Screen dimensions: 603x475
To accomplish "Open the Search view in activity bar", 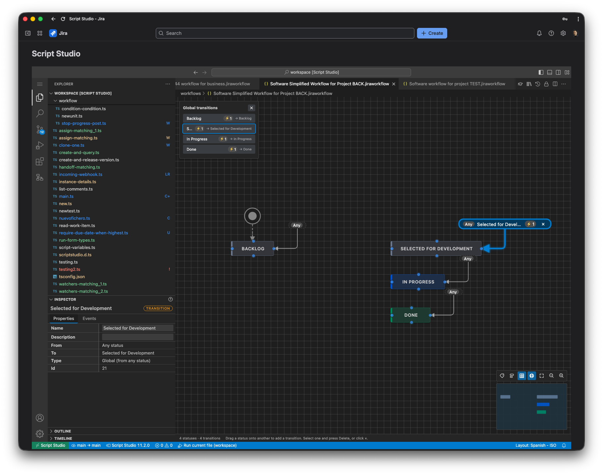I will (x=40, y=113).
